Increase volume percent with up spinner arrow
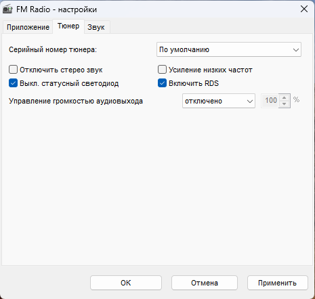 pos(285,97)
